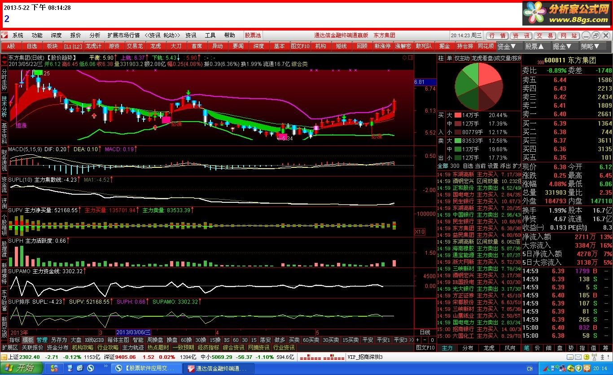Click the minus zoom icon under chart
The image size is (613, 375).
(425, 340)
